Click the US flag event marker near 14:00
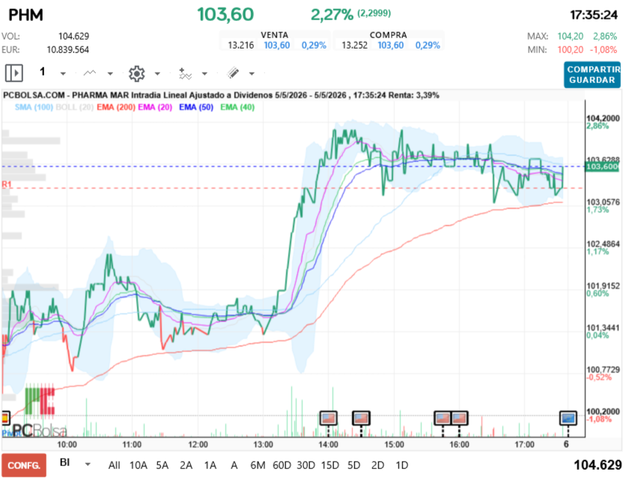 tap(329, 418)
